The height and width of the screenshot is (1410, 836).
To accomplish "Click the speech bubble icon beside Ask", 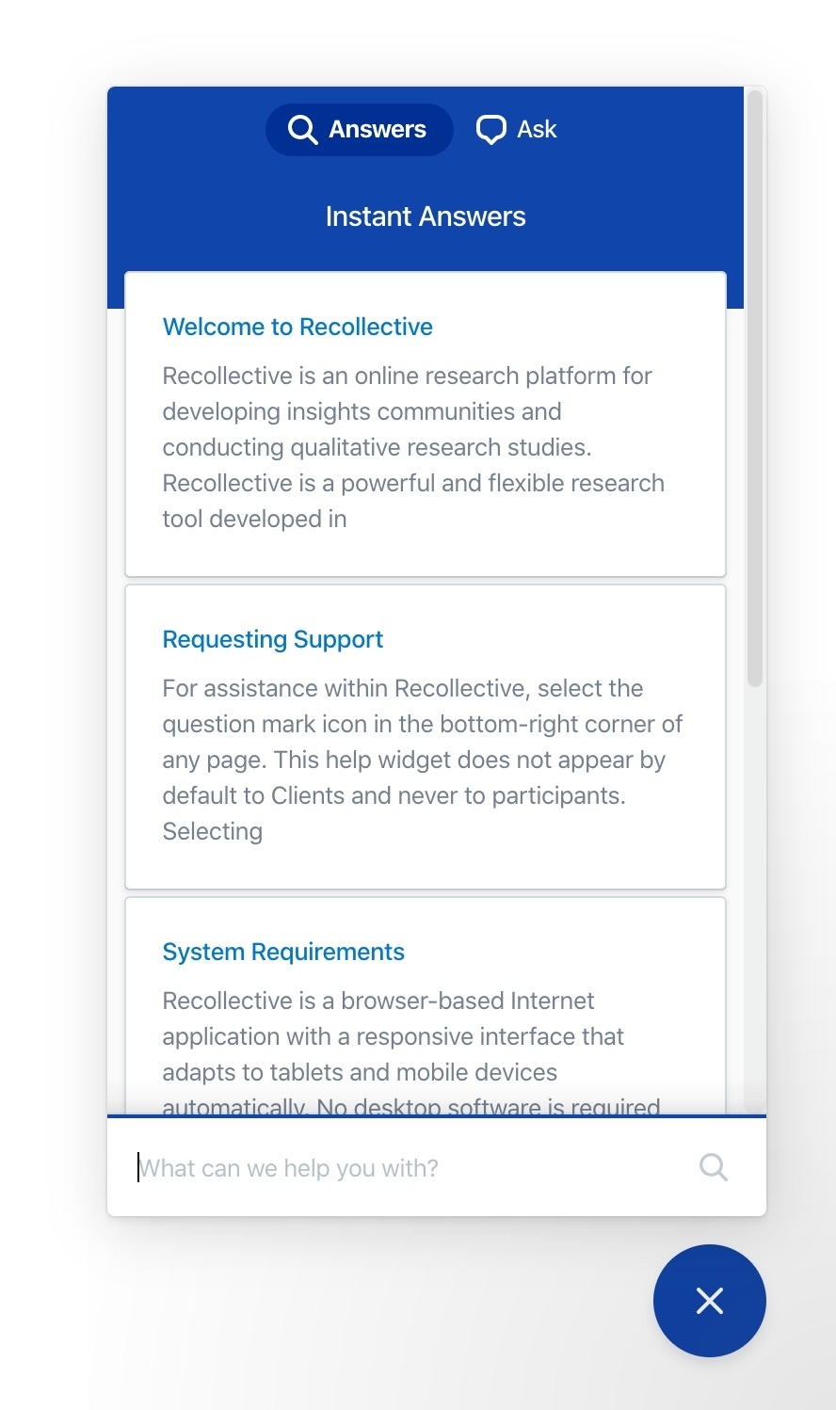I will (x=490, y=130).
